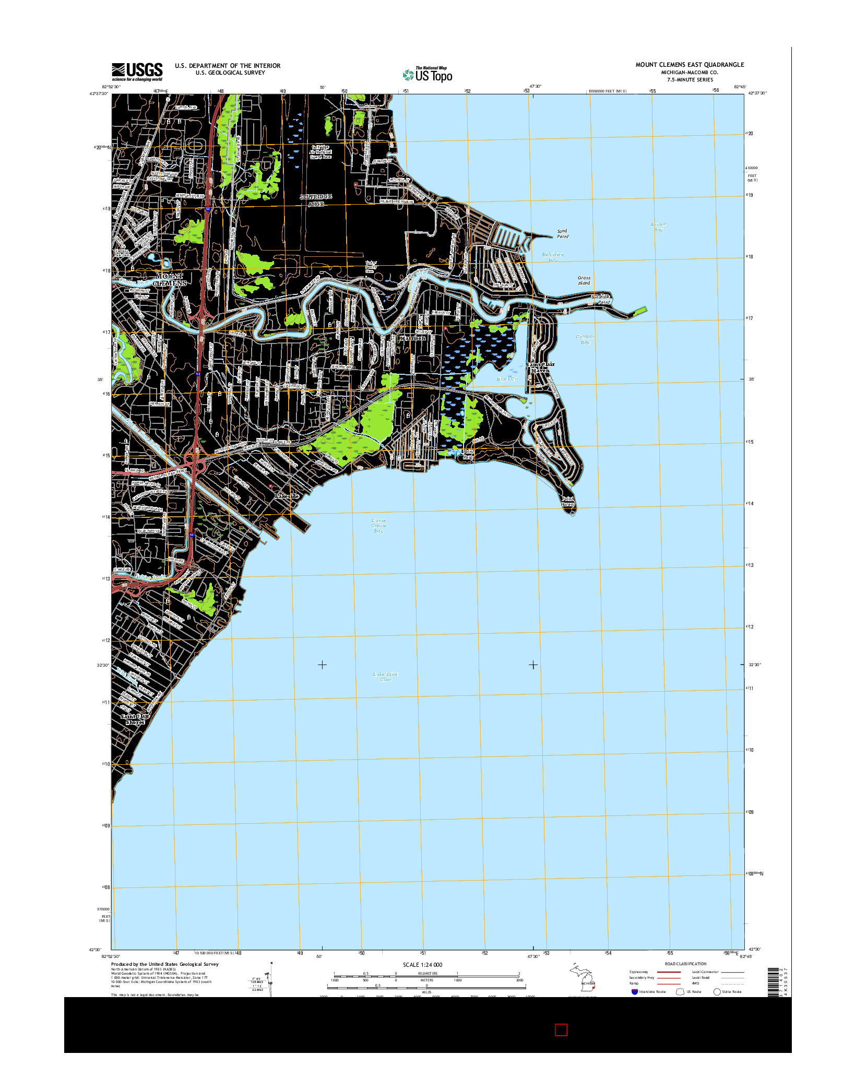Viewport: 855px width, 1090px height.
Task: Click the 'Selfridge Air National Guard Base' label
Action: pos(320,152)
